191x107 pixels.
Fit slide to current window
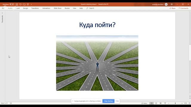click(190, 103)
